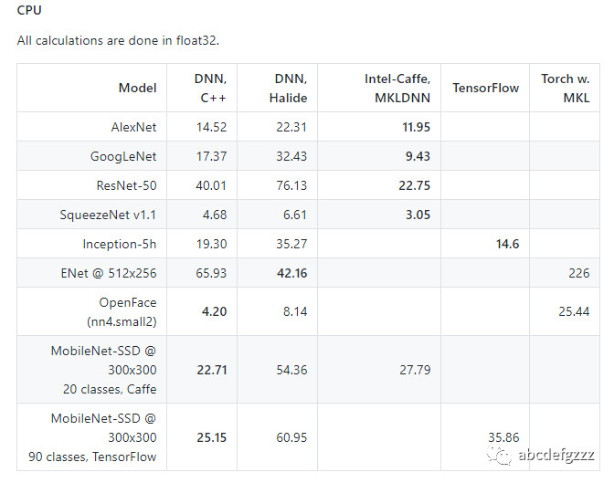Click the value 35.27

coord(291,244)
